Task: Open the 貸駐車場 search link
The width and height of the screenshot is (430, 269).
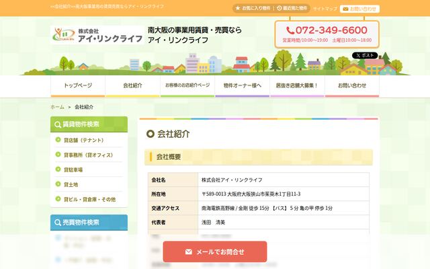Action: pyautogui.click(x=73, y=169)
